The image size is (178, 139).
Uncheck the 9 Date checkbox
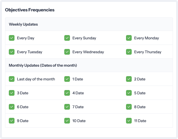pos(12,121)
